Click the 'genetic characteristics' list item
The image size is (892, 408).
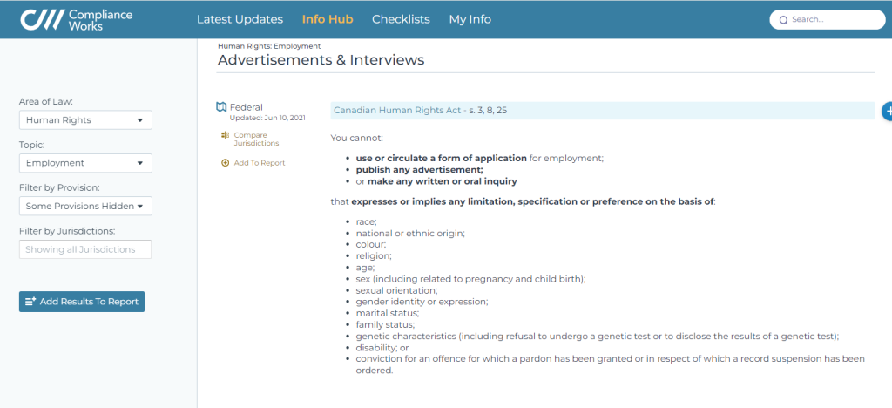pyautogui.click(x=598, y=336)
